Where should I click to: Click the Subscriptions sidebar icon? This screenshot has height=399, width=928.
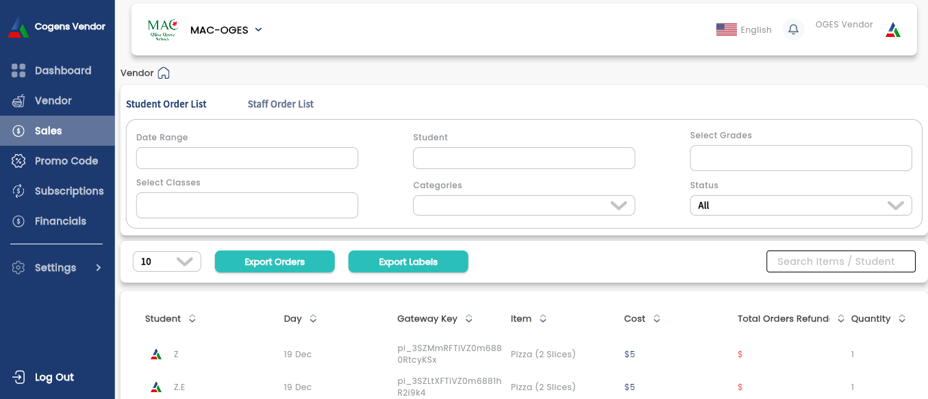coord(18,191)
